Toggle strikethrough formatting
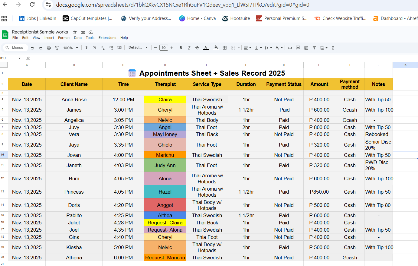Viewport: 418px width, 266px height. click(197, 48)
